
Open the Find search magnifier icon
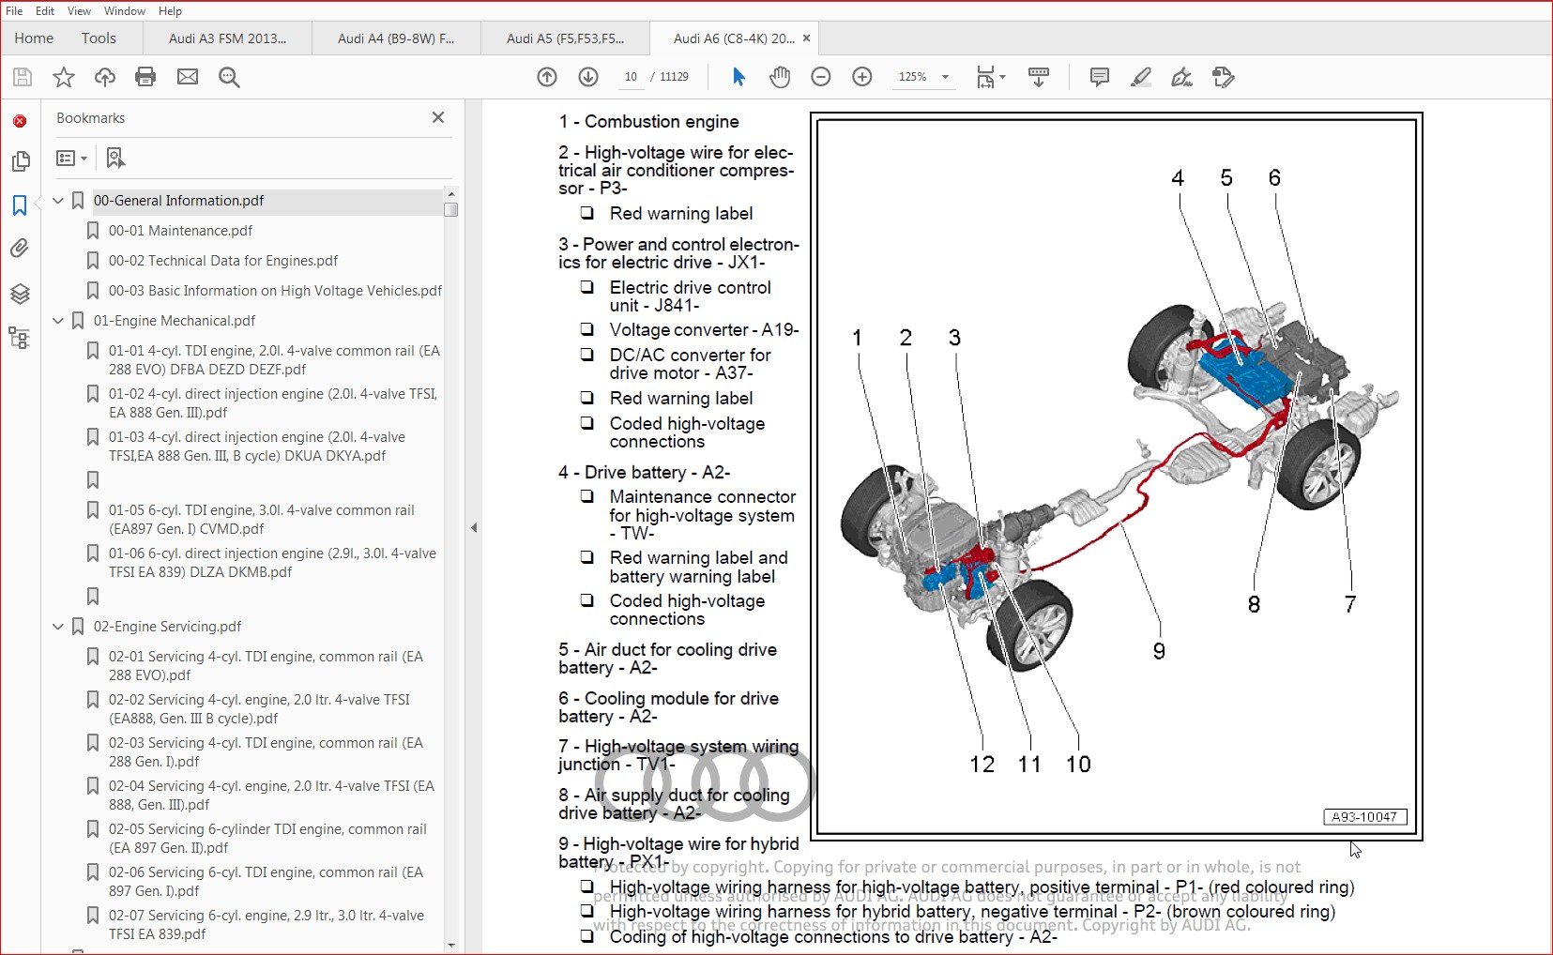tap(229, 77)
